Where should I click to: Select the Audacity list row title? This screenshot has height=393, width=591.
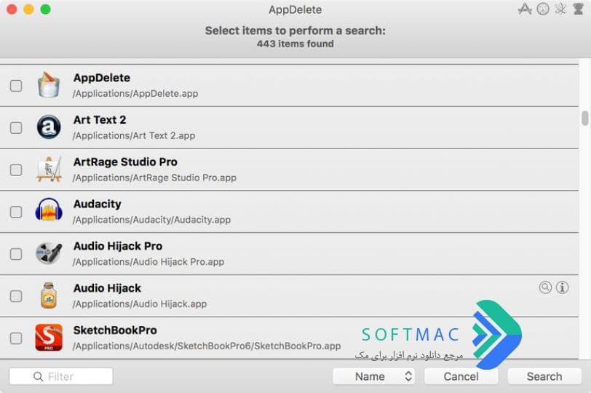(x=98, y=205)
